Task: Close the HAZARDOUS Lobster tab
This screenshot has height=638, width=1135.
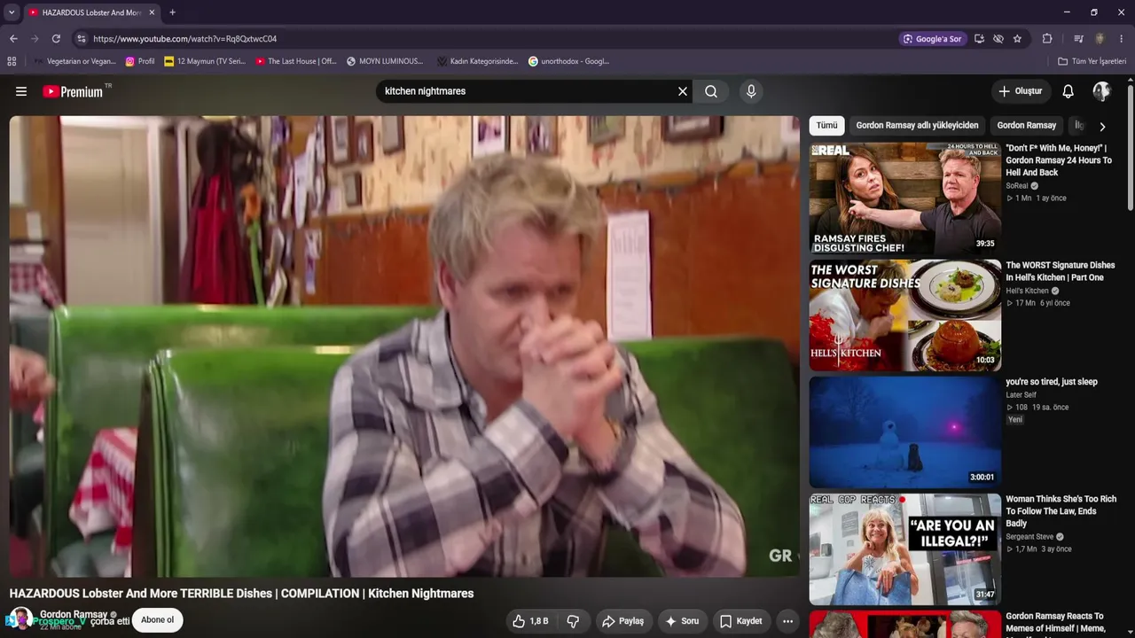Action: (x=152, y=12)
